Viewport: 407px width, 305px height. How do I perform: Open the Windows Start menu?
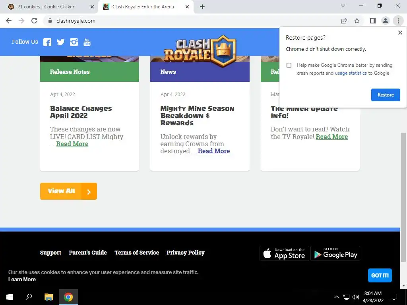10,297
